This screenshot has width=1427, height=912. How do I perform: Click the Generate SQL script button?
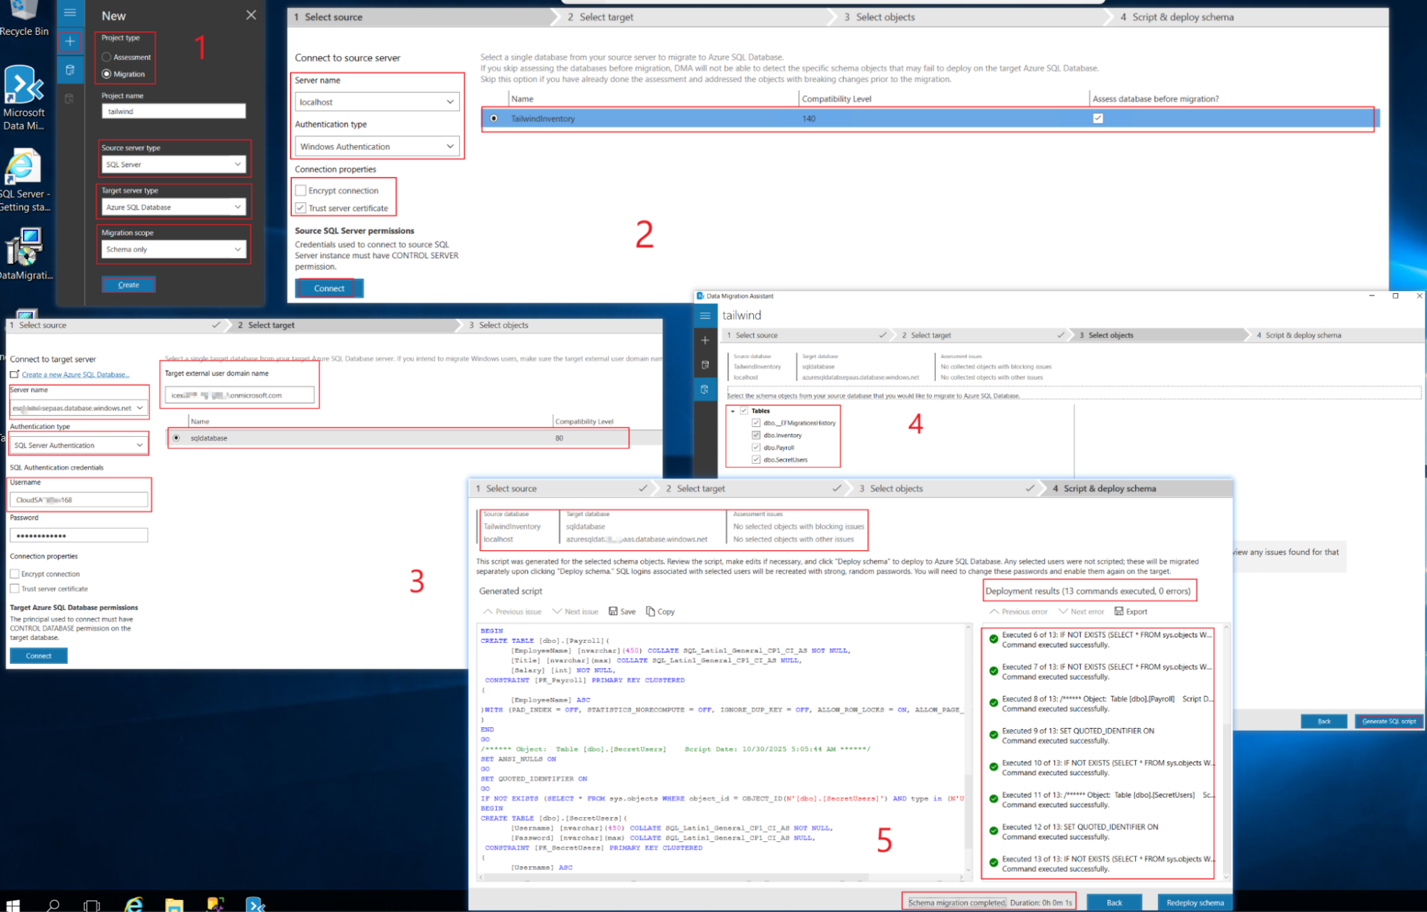(1388, 721)
